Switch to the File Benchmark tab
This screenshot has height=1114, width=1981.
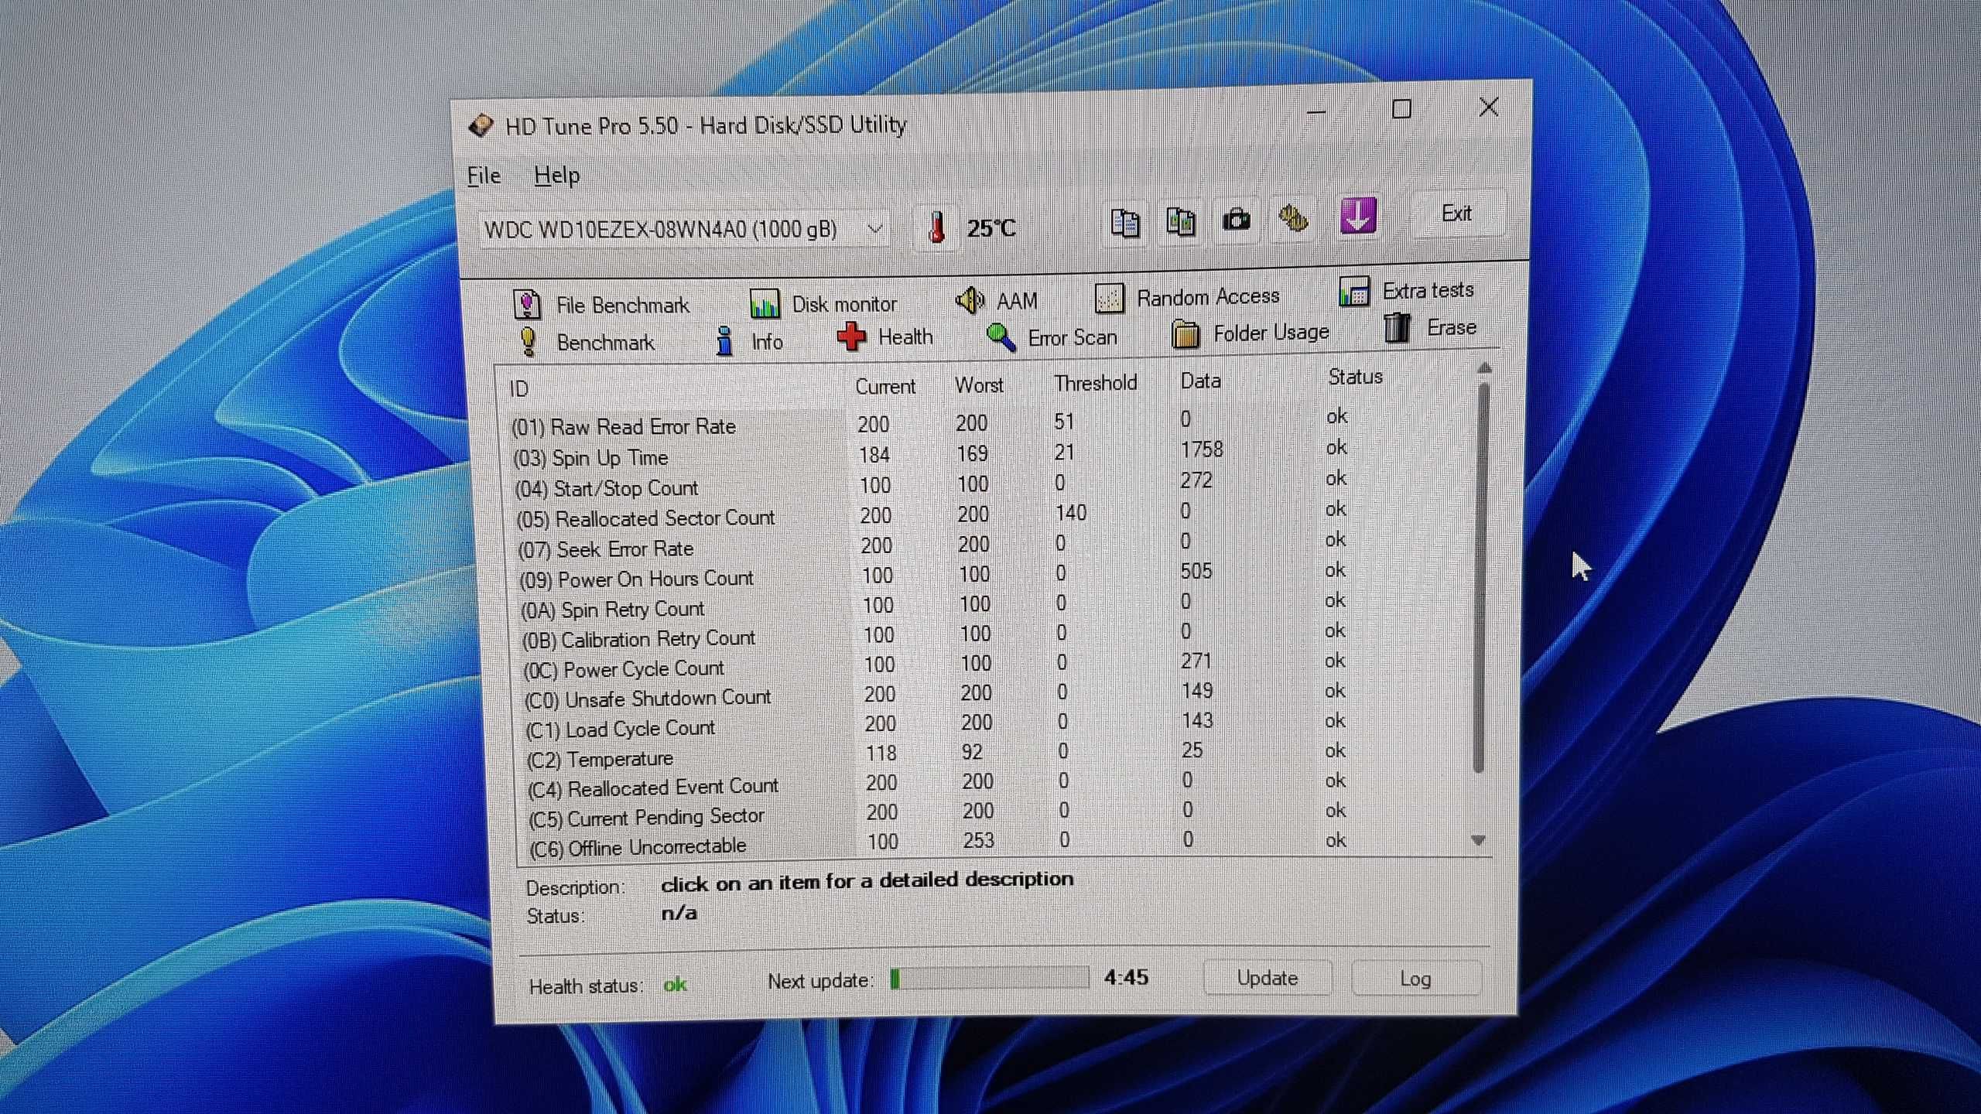coord(601,305)
